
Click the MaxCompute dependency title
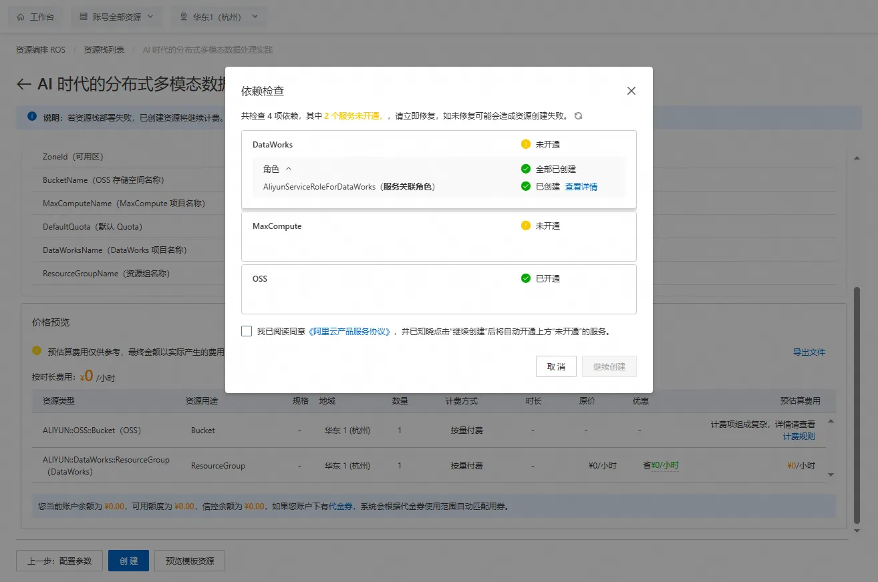click(x=277, y=226)
